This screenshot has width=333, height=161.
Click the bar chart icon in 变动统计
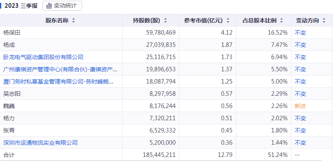(49, 6)
